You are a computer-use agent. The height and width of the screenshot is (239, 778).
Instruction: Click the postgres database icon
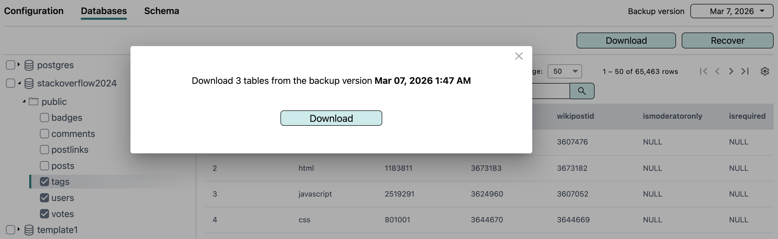(29, 65)
